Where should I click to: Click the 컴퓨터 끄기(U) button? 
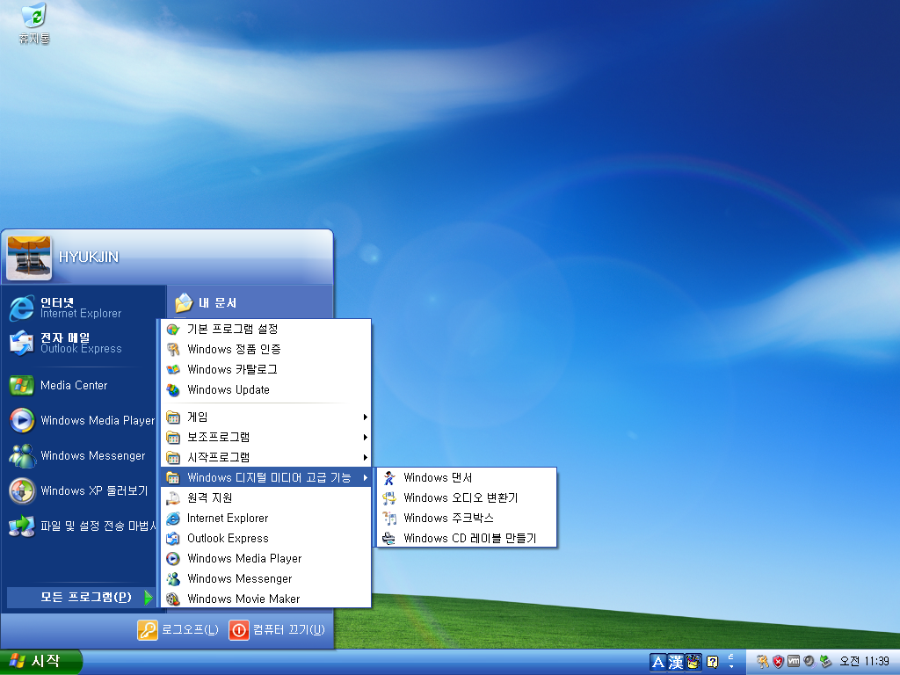click(277, 629)
